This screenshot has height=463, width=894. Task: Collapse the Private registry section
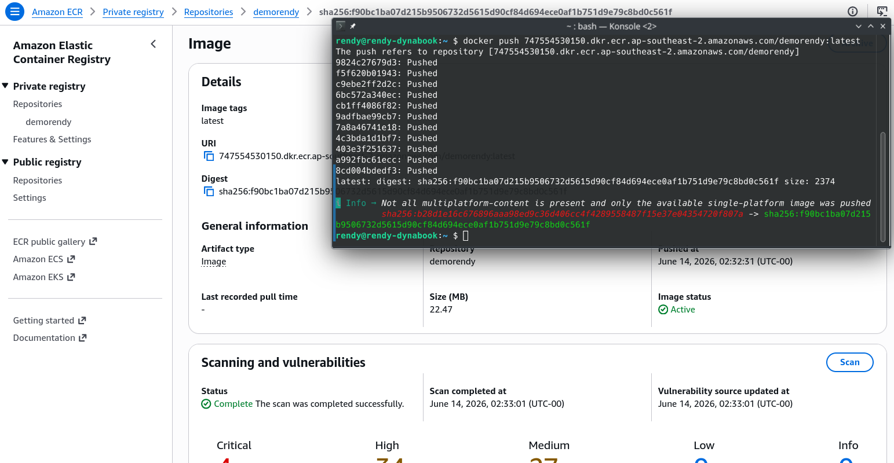(5, 86)
